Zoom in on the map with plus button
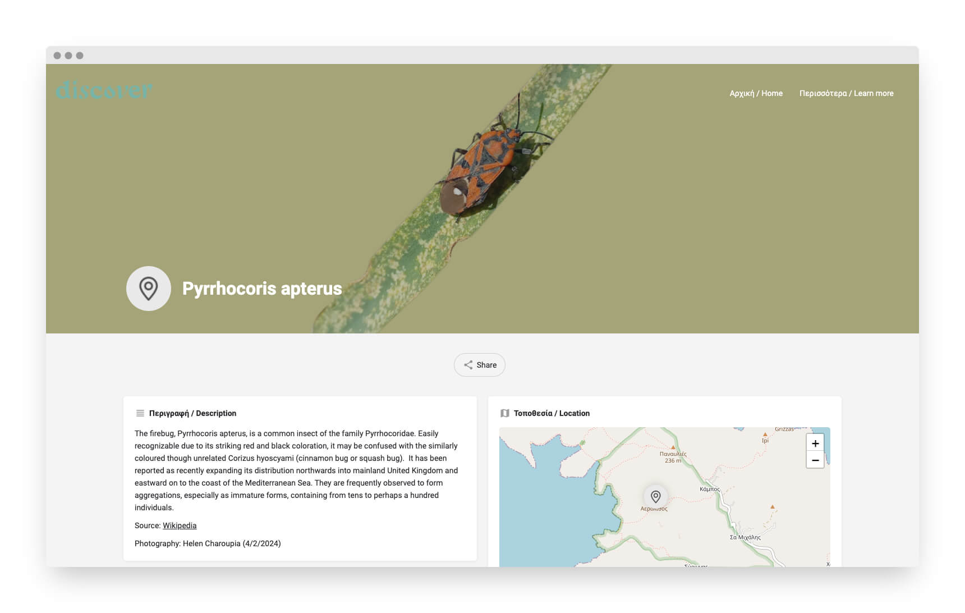Image resolution: width=965 pixels, height=613 pixels. pos(815,443)
